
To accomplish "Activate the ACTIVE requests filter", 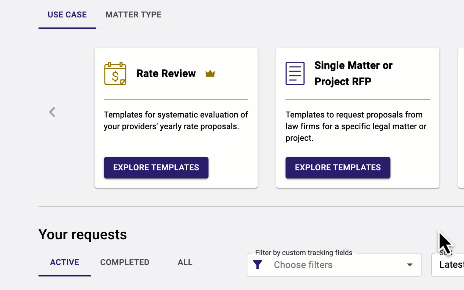I will tap(64, 262).
